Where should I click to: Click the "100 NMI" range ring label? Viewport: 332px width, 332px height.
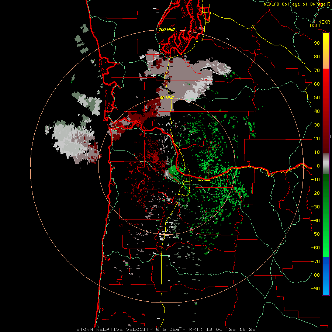tap(167, 30)
